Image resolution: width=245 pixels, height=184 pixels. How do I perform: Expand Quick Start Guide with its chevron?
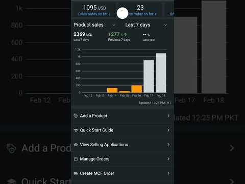(x=168, y=130)
